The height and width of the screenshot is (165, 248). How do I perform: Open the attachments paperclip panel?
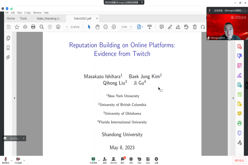click(x=8, y=57)
